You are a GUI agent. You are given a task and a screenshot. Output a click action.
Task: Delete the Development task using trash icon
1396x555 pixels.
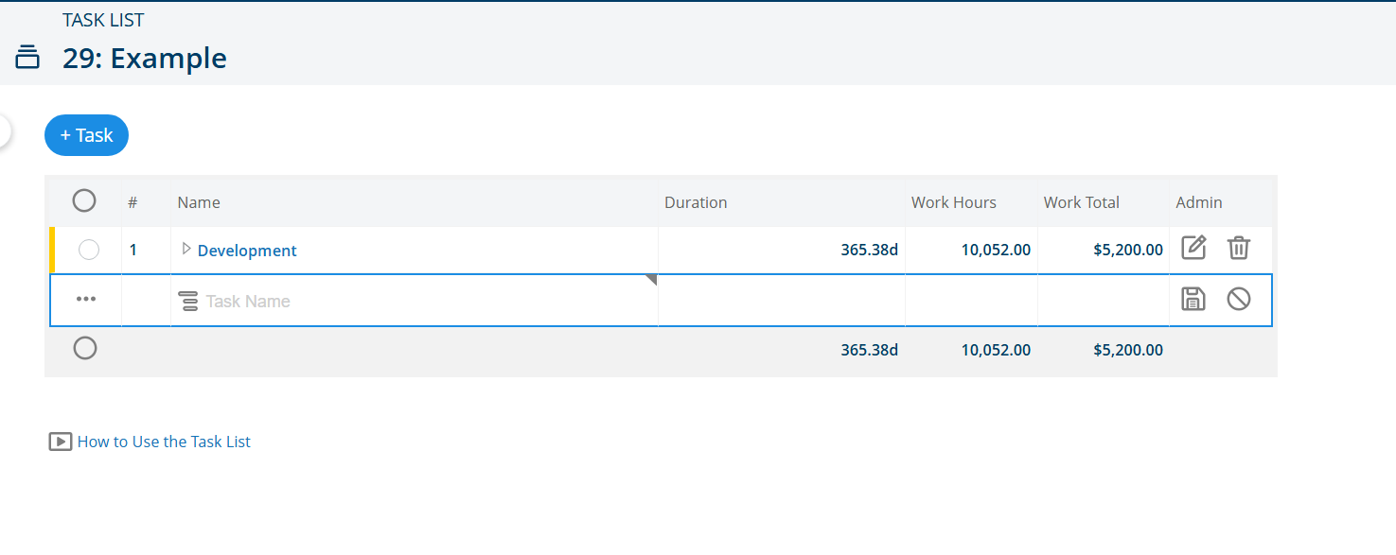coord(1238,249)
